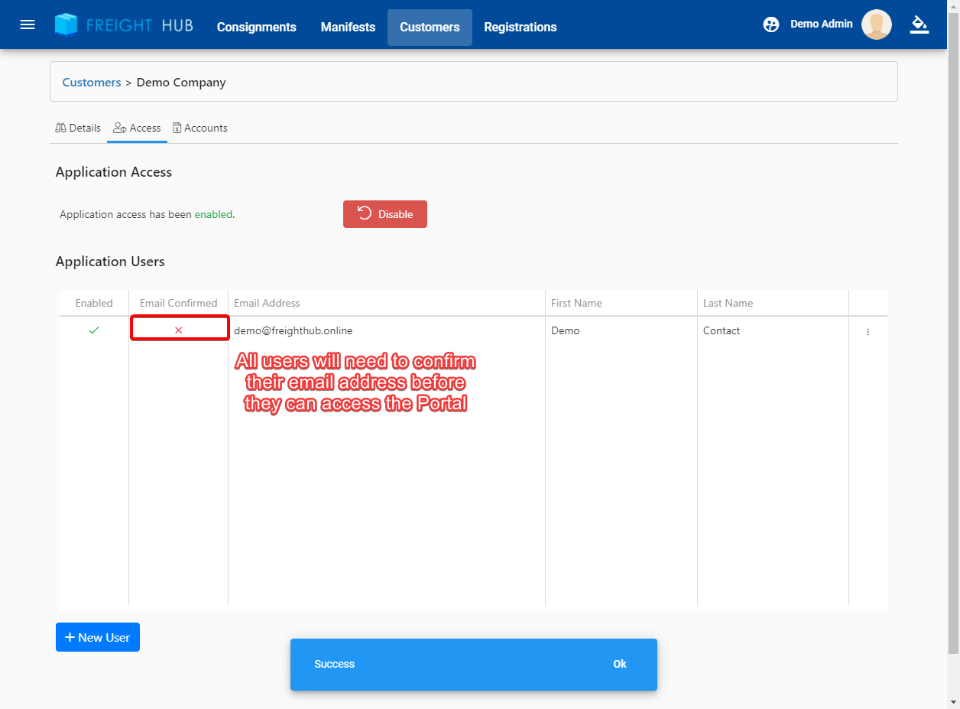Screen dimensions: 960x709
Task: Click the Last Name column header
Action: pyautogui.click(x=728, y=303)
